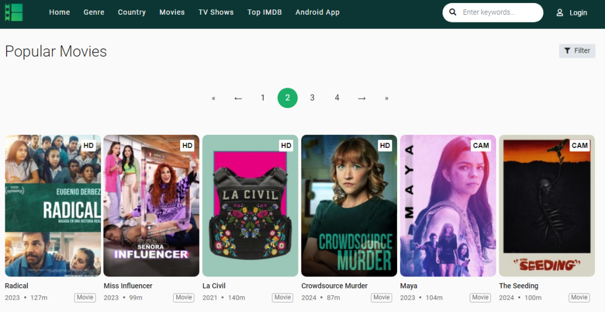605x312 pixels.
Task: Click the Maya title link
Action: tap(409, 286)
